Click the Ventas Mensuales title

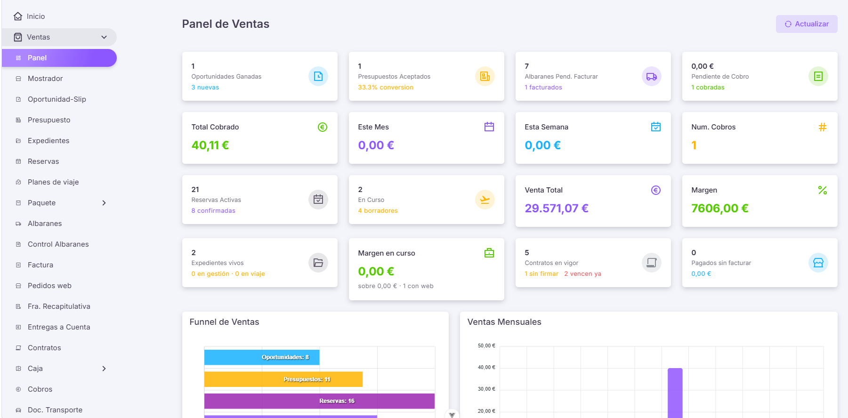[x=504, y=322]
